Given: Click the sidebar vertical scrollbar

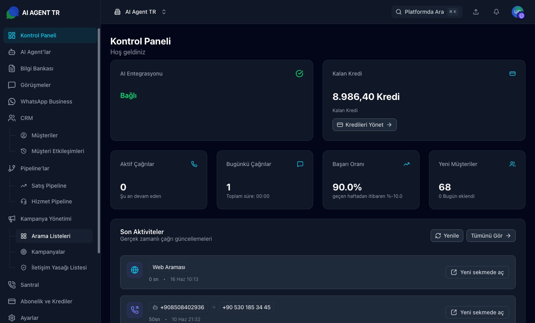Looking at the screenshot, I should 99,141.
